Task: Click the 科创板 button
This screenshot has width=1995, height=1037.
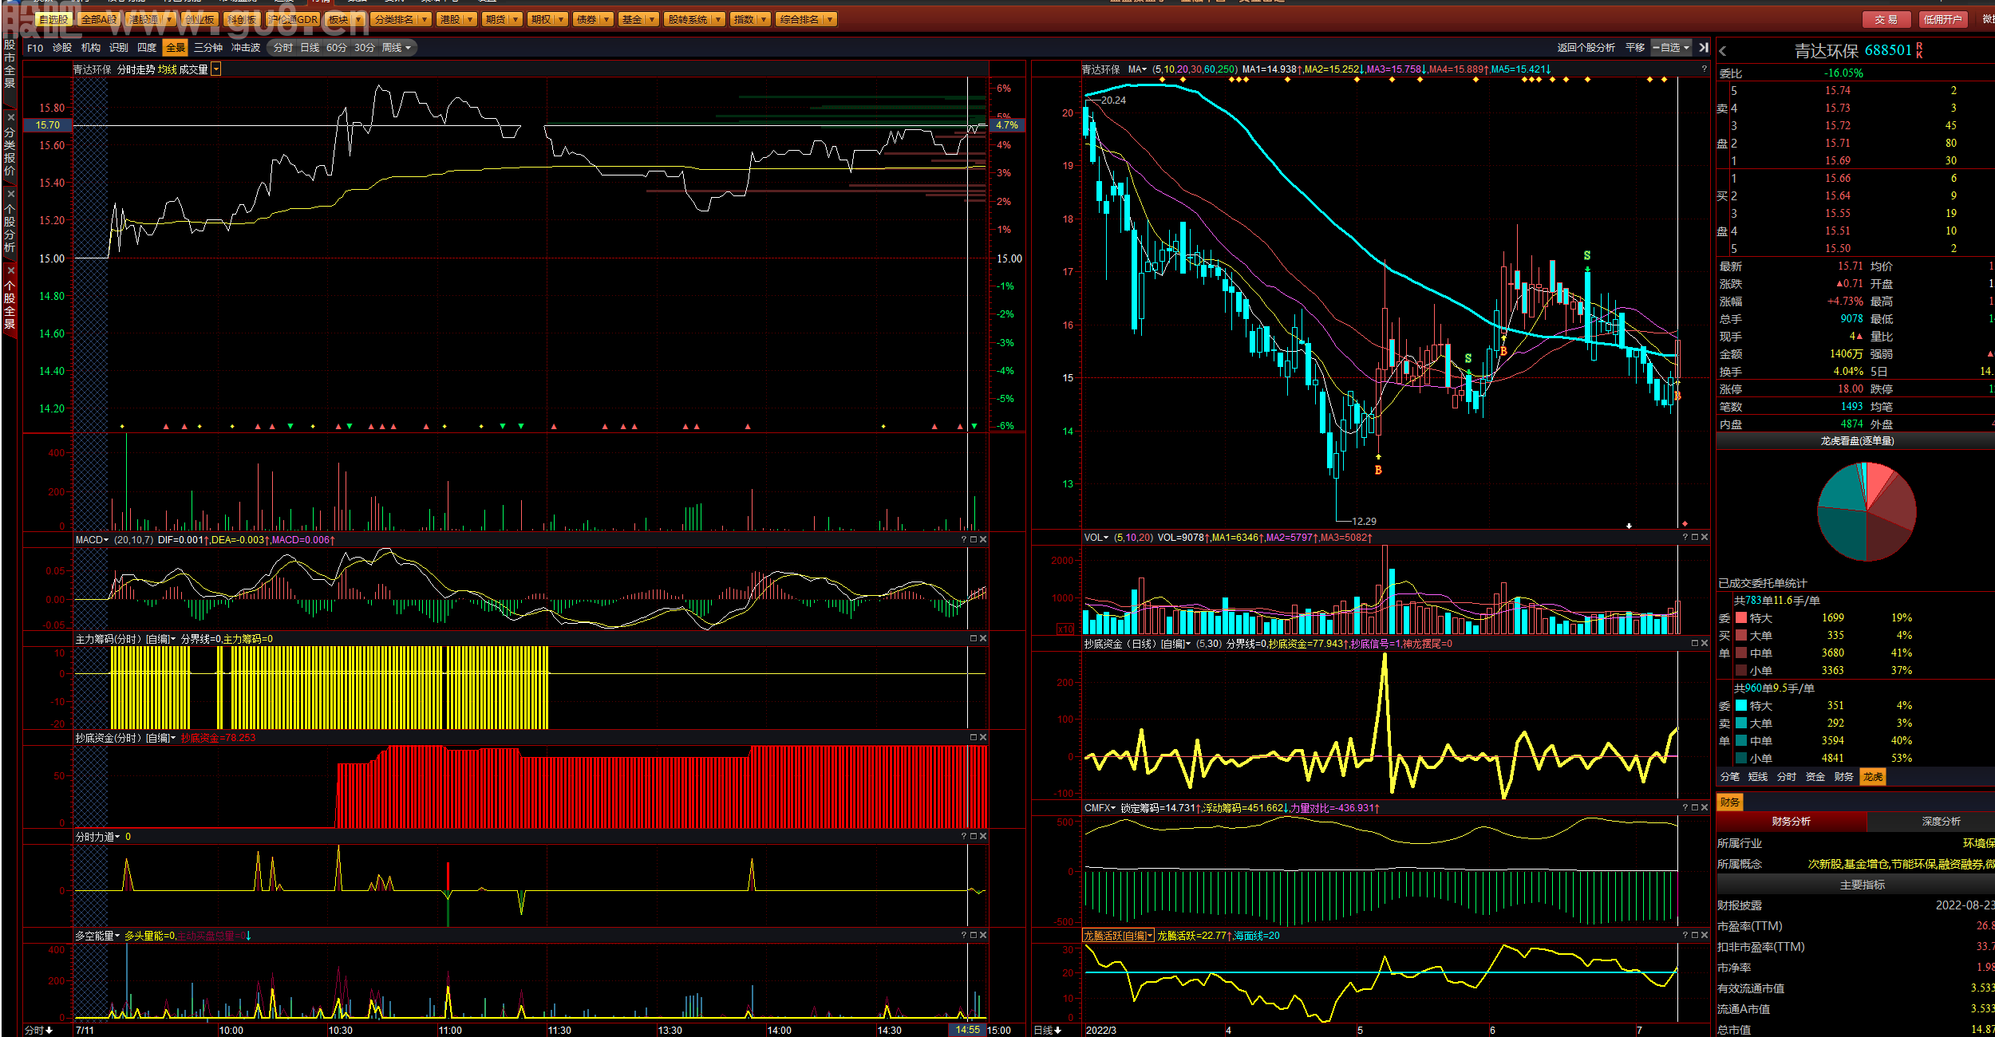Action: pyautogui.click(x=241, y=19)
